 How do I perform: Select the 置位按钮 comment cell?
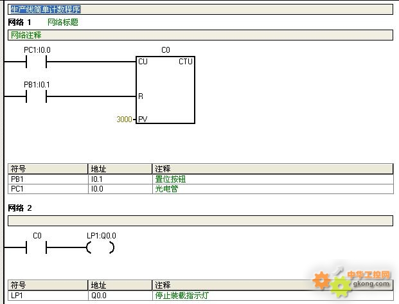click(x=273, y=179)
